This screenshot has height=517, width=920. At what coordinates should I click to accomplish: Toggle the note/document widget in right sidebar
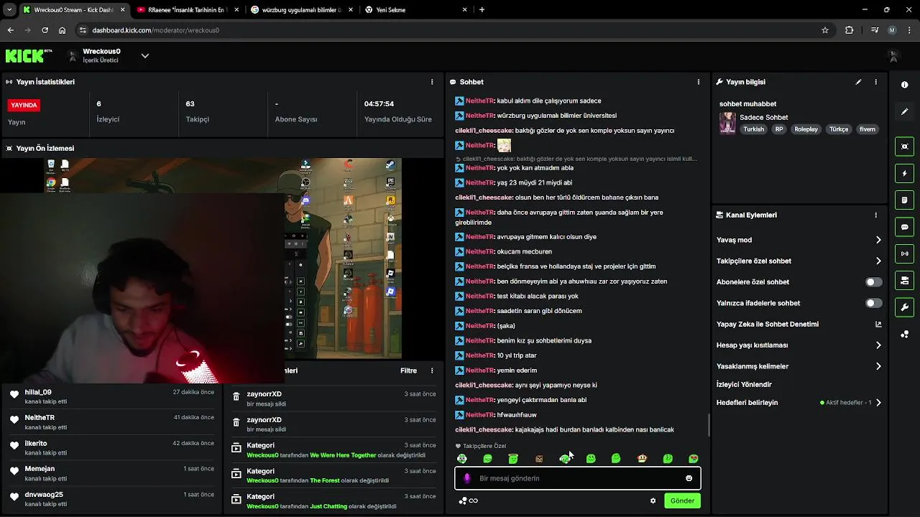(x=904, y=200)
